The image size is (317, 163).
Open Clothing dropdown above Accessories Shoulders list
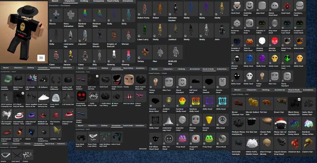coord(28,144)
